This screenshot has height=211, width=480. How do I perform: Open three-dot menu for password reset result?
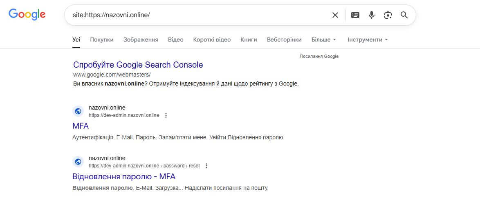pyautogui.click(x=206, y=166)
